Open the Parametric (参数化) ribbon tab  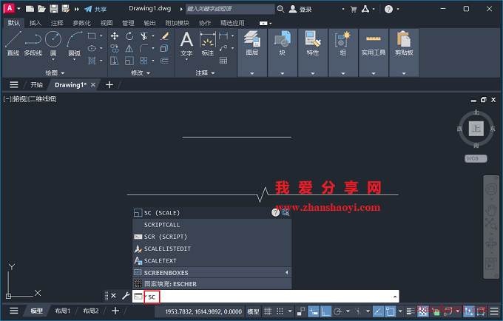[x=82, y=23]
